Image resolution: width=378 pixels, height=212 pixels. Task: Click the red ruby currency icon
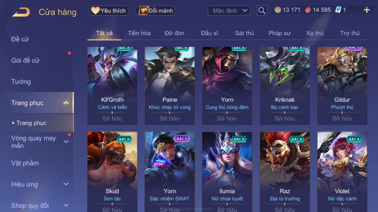point(308,10)
